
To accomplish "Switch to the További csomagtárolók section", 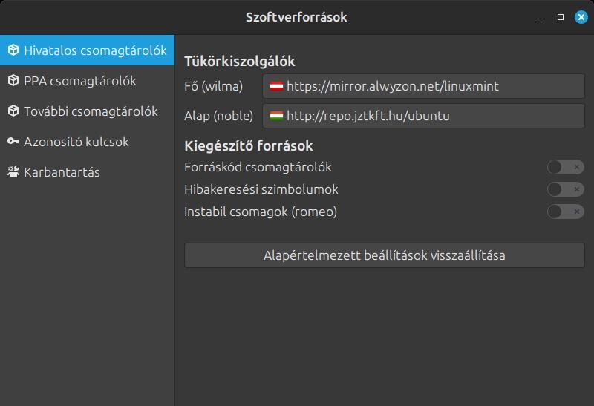I will coord(87,111).
